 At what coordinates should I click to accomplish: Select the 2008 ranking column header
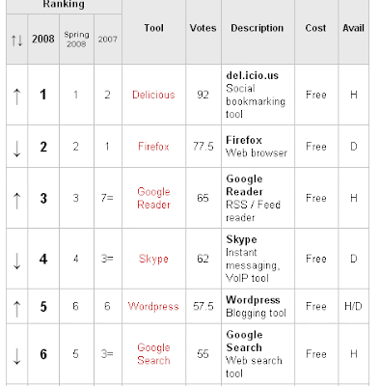coord(43,39)
